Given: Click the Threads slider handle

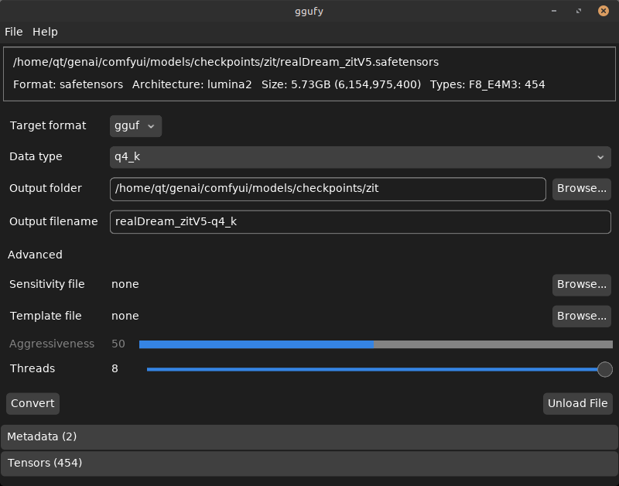Looking at the screenshot, I should point(604,370).
